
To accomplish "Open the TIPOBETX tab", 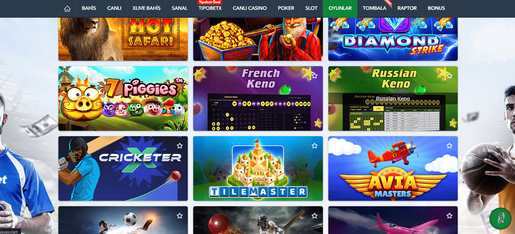I will pyautogui.click(x=210, y=8).
